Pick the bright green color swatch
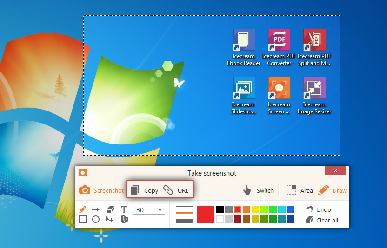This screenshot has height=248, width=387. 273,209
